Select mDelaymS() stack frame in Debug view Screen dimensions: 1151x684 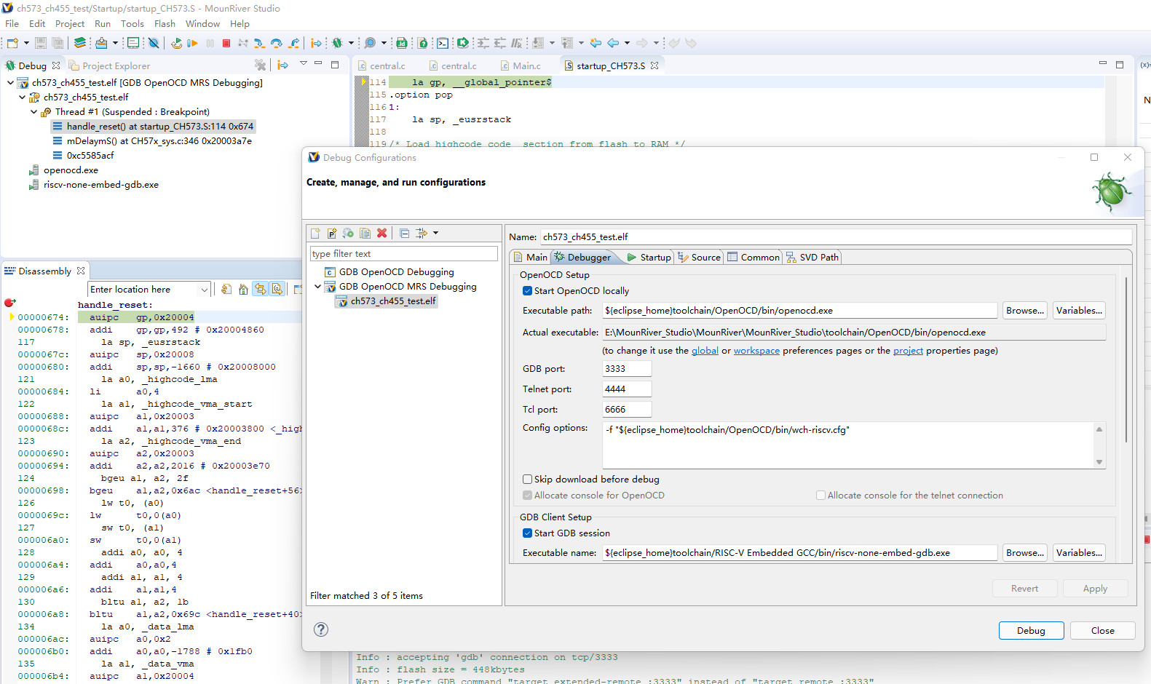coord(153,141)
